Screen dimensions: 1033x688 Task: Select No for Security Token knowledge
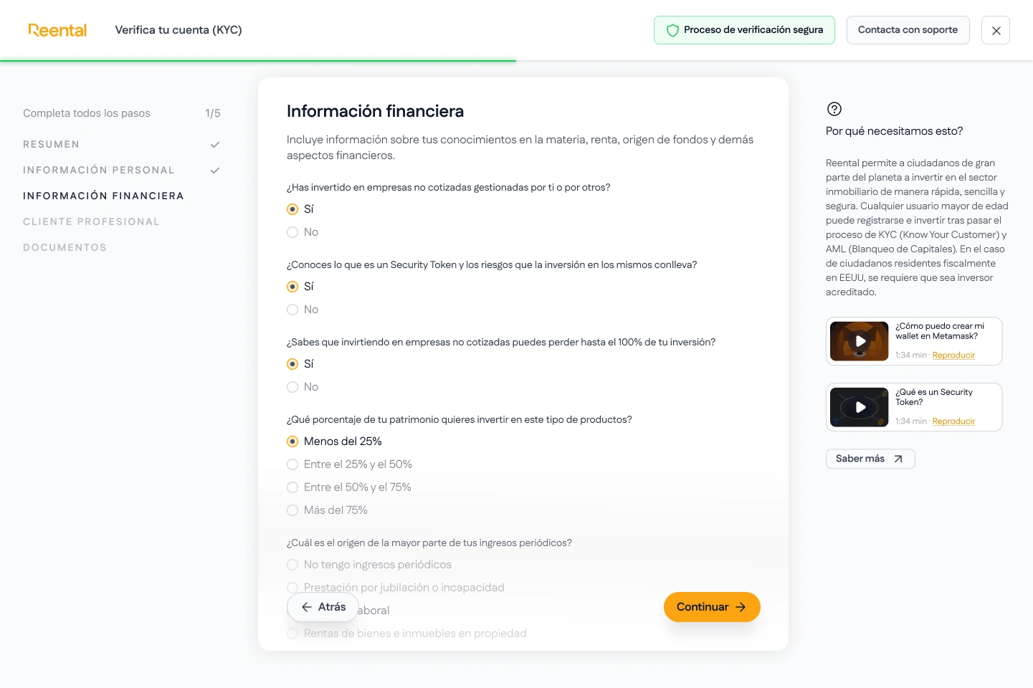[292, 310]
